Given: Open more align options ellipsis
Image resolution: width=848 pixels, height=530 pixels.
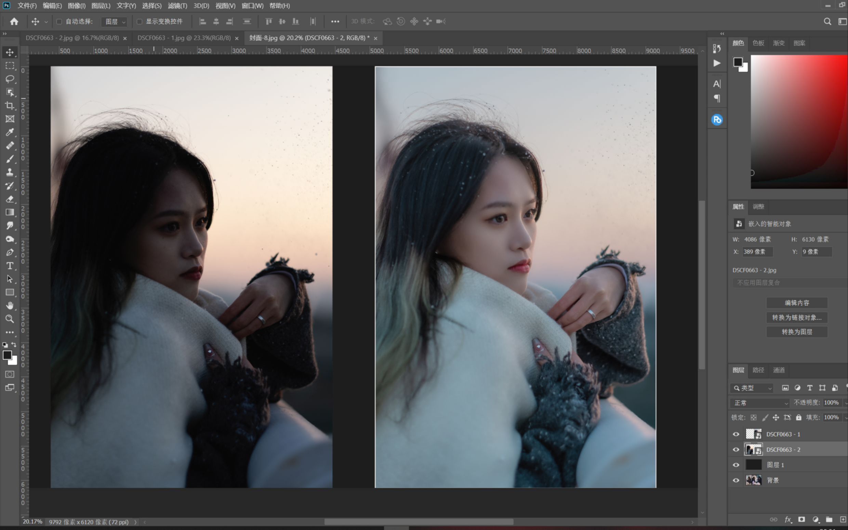Looking at the screenshot, I should (335, 22).
